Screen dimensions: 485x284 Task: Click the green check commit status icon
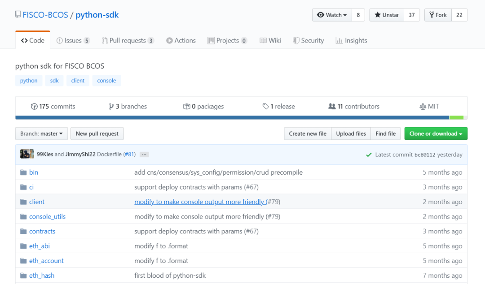[x=369, y=155]
